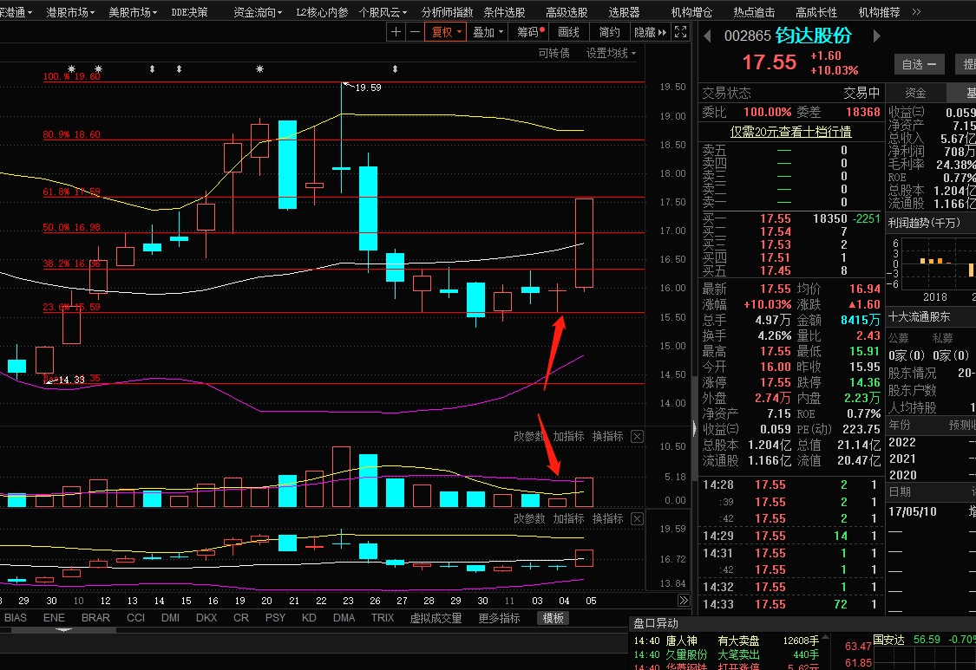
Task: Switch to the PSY indicator tab
Action: [x=275, y=618]
